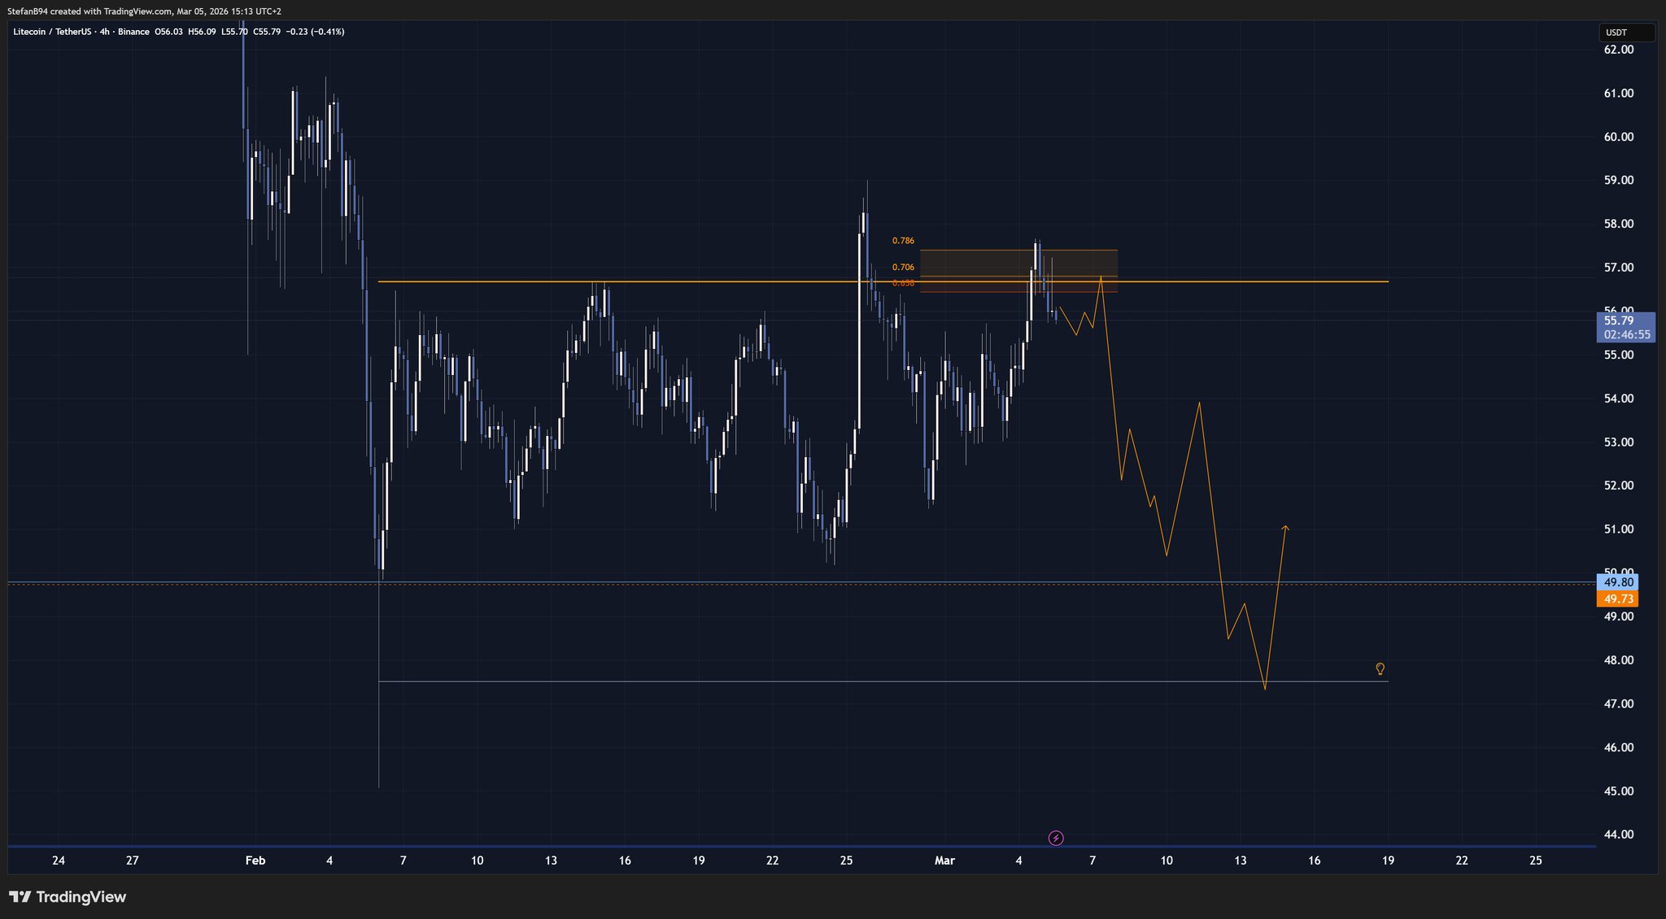
Task: Click the candle countdown timer 02:46:55
Action: click(x=1626, y=334)
